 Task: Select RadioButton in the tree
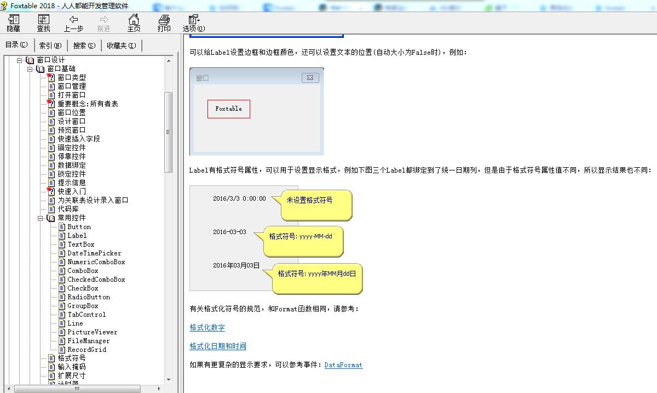89,297
